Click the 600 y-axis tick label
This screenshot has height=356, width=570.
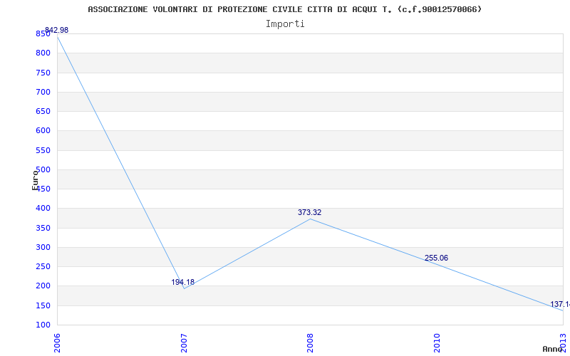click(43, 131)
